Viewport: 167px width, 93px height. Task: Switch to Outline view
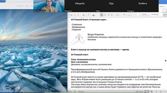click(x=156, y=91)
